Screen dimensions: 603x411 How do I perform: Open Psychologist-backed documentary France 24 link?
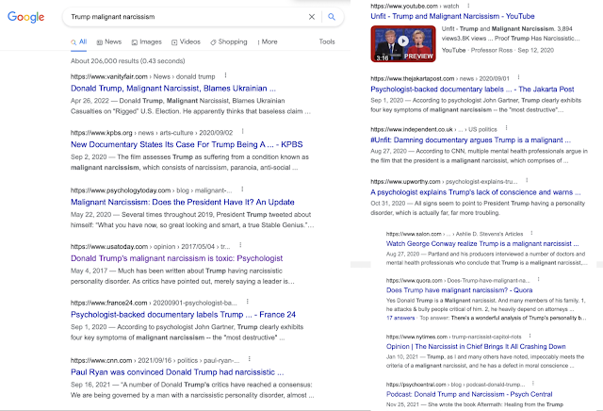pyautogui.click(x=183, y=315)
